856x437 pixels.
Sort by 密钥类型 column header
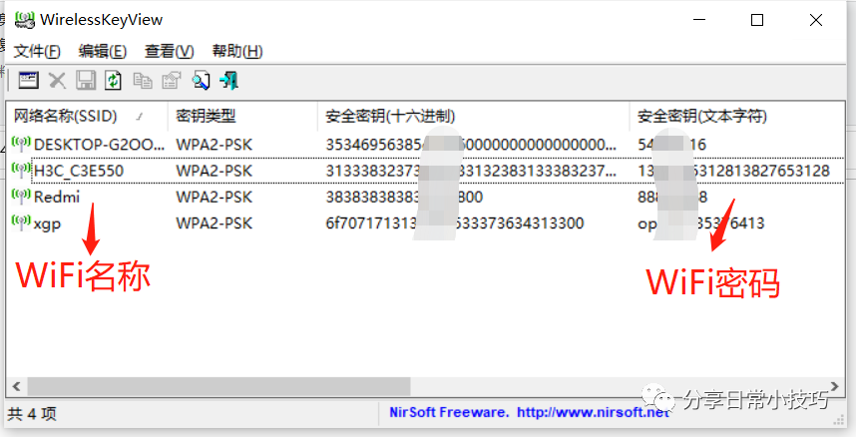[242, 116]
